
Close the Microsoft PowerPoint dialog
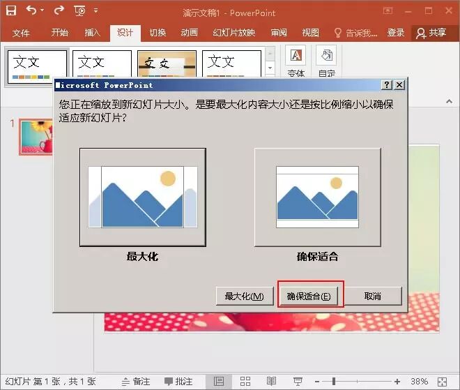[x=399, y=85]
